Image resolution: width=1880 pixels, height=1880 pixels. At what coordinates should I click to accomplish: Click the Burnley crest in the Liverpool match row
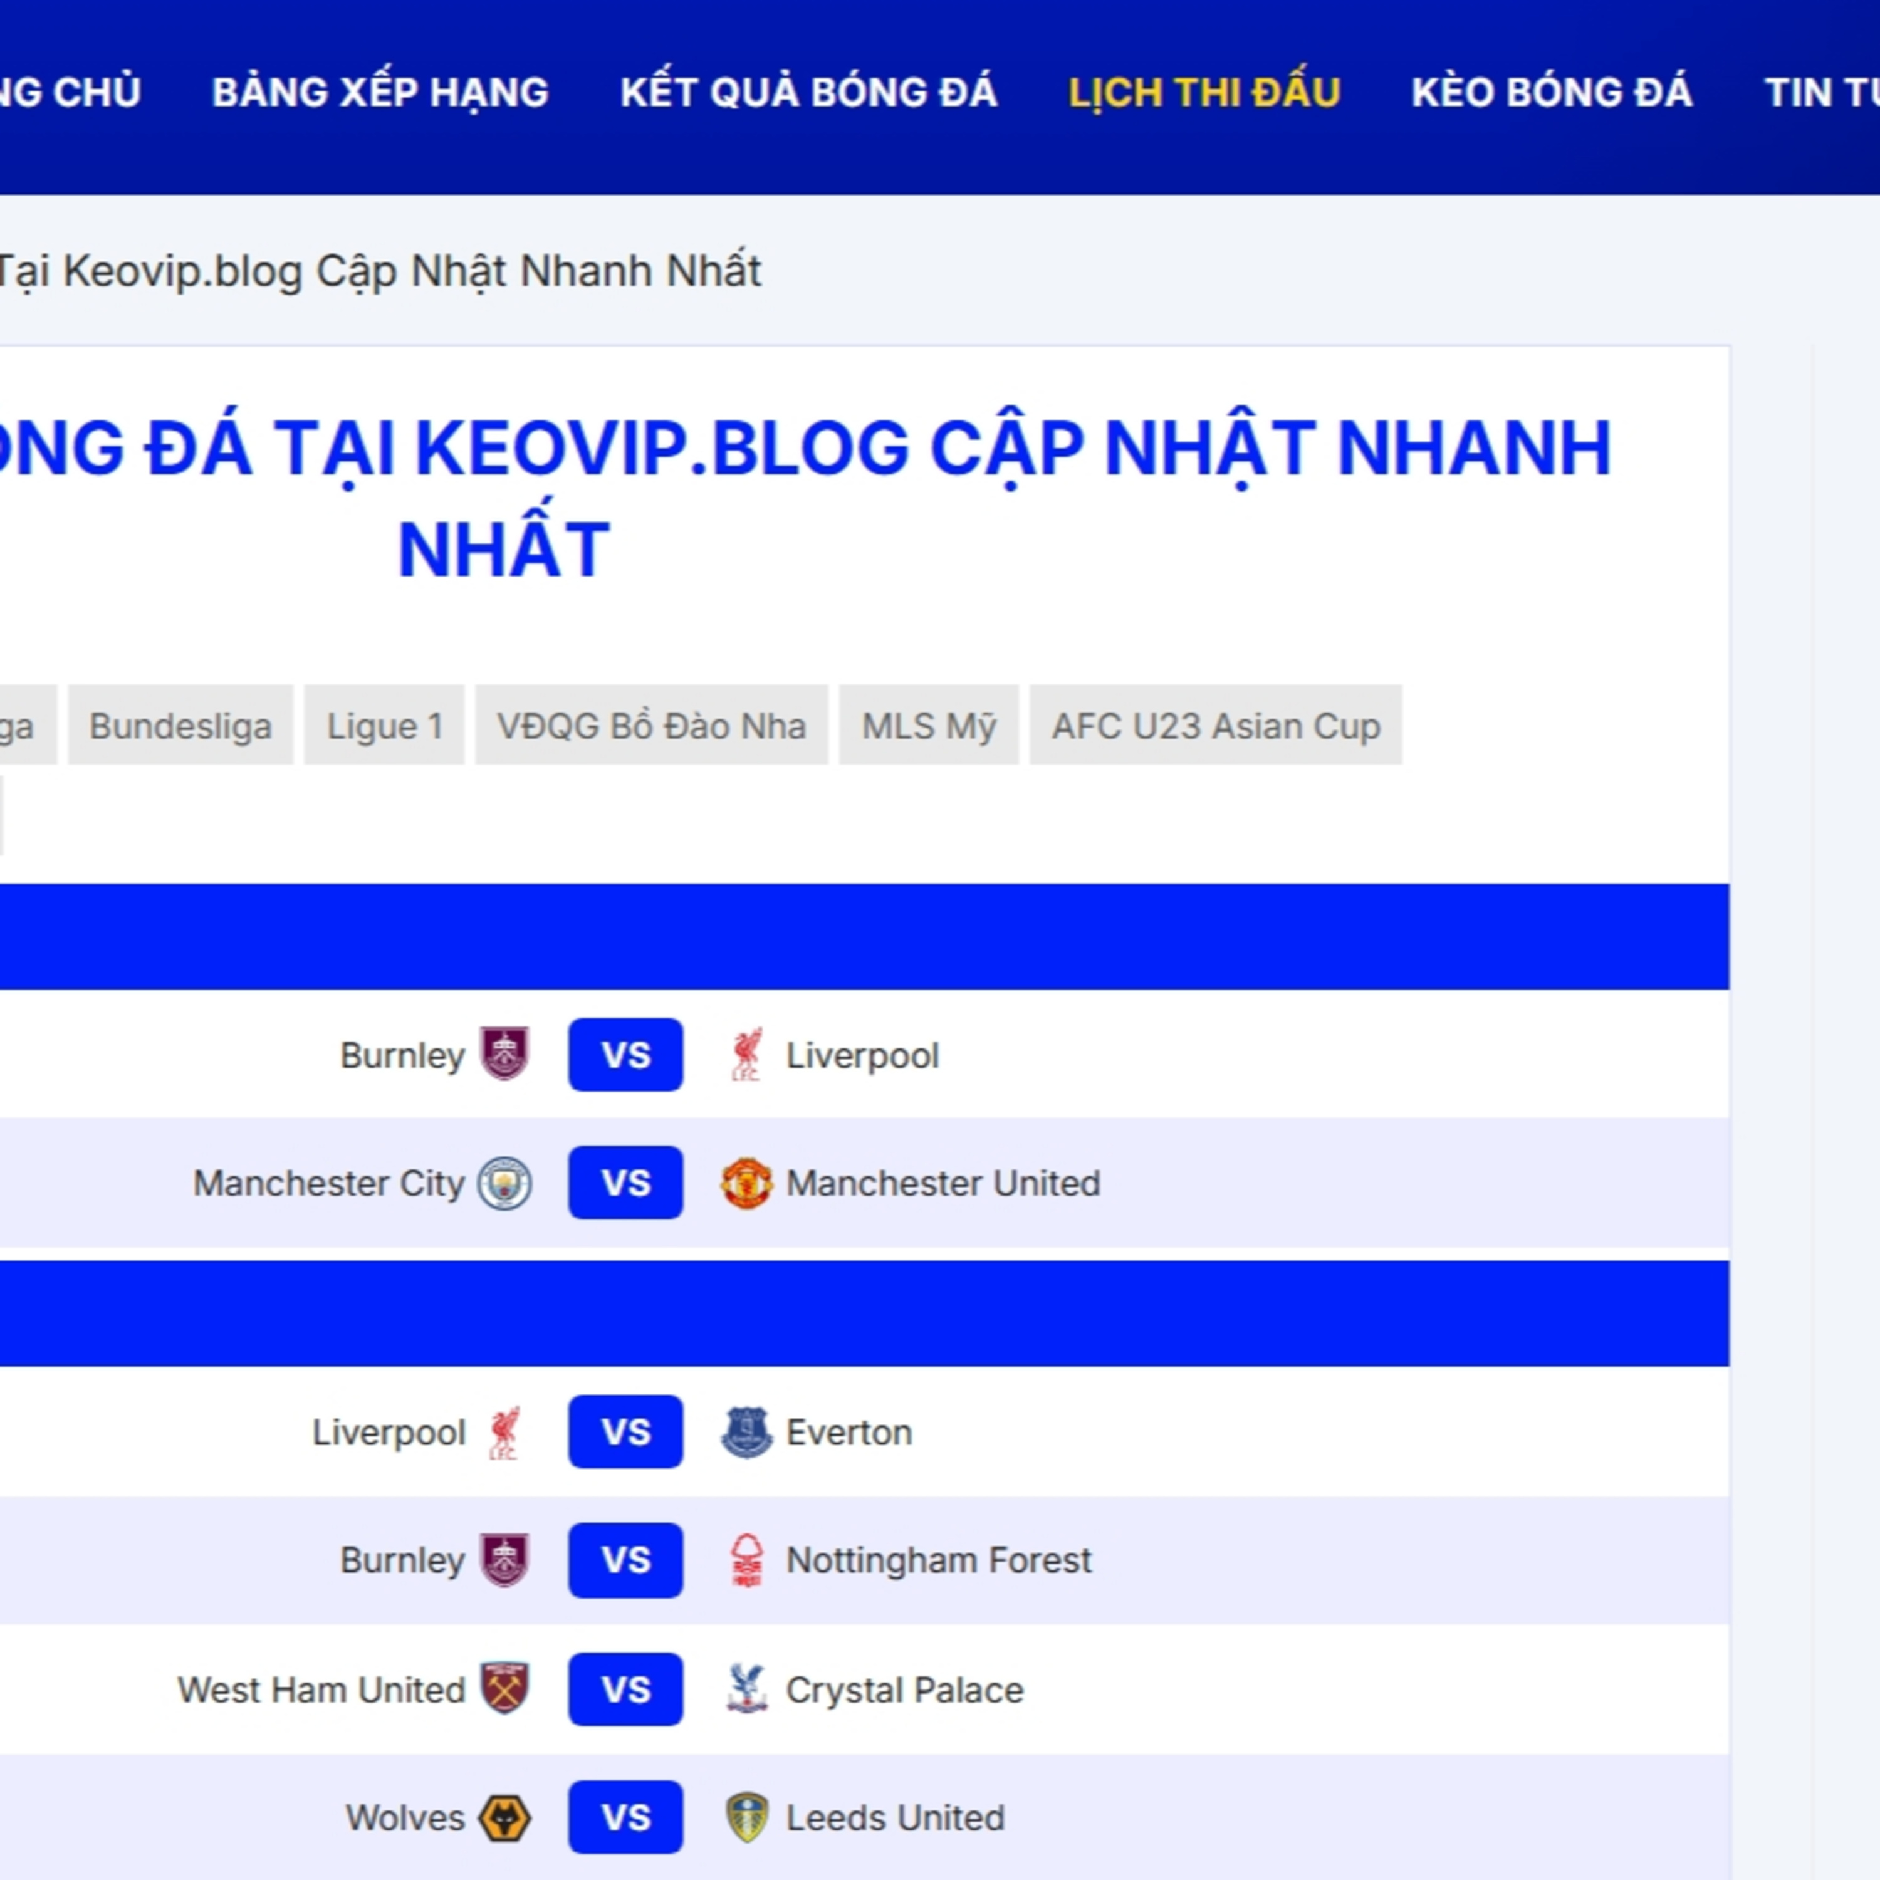pos(504,1054)
